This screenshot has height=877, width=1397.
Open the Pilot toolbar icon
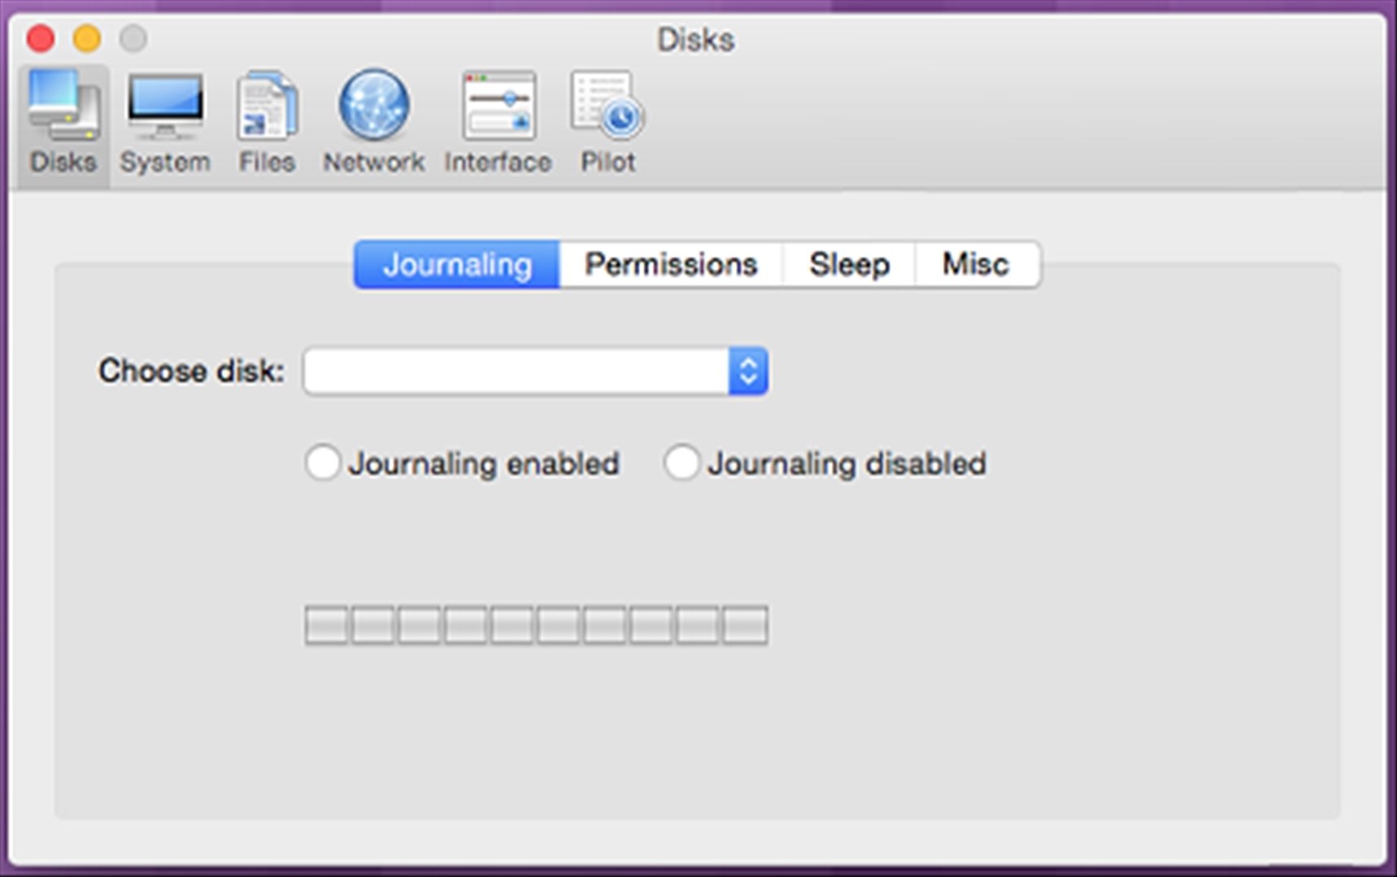[607, 104]
